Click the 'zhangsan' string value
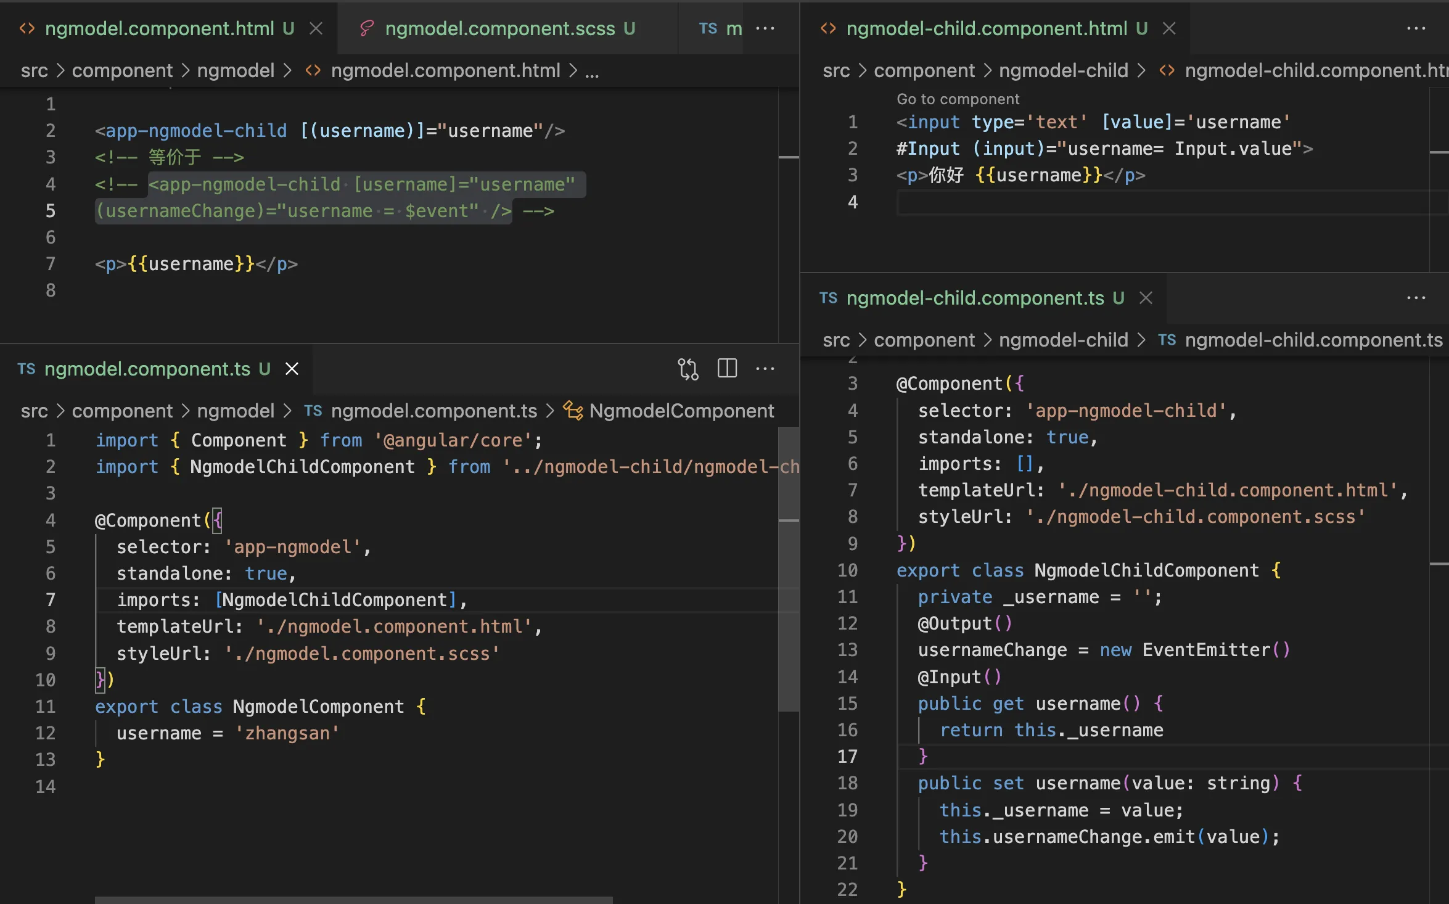The width and height of the screenshot is (1449, 904). [x=287, y=733]
